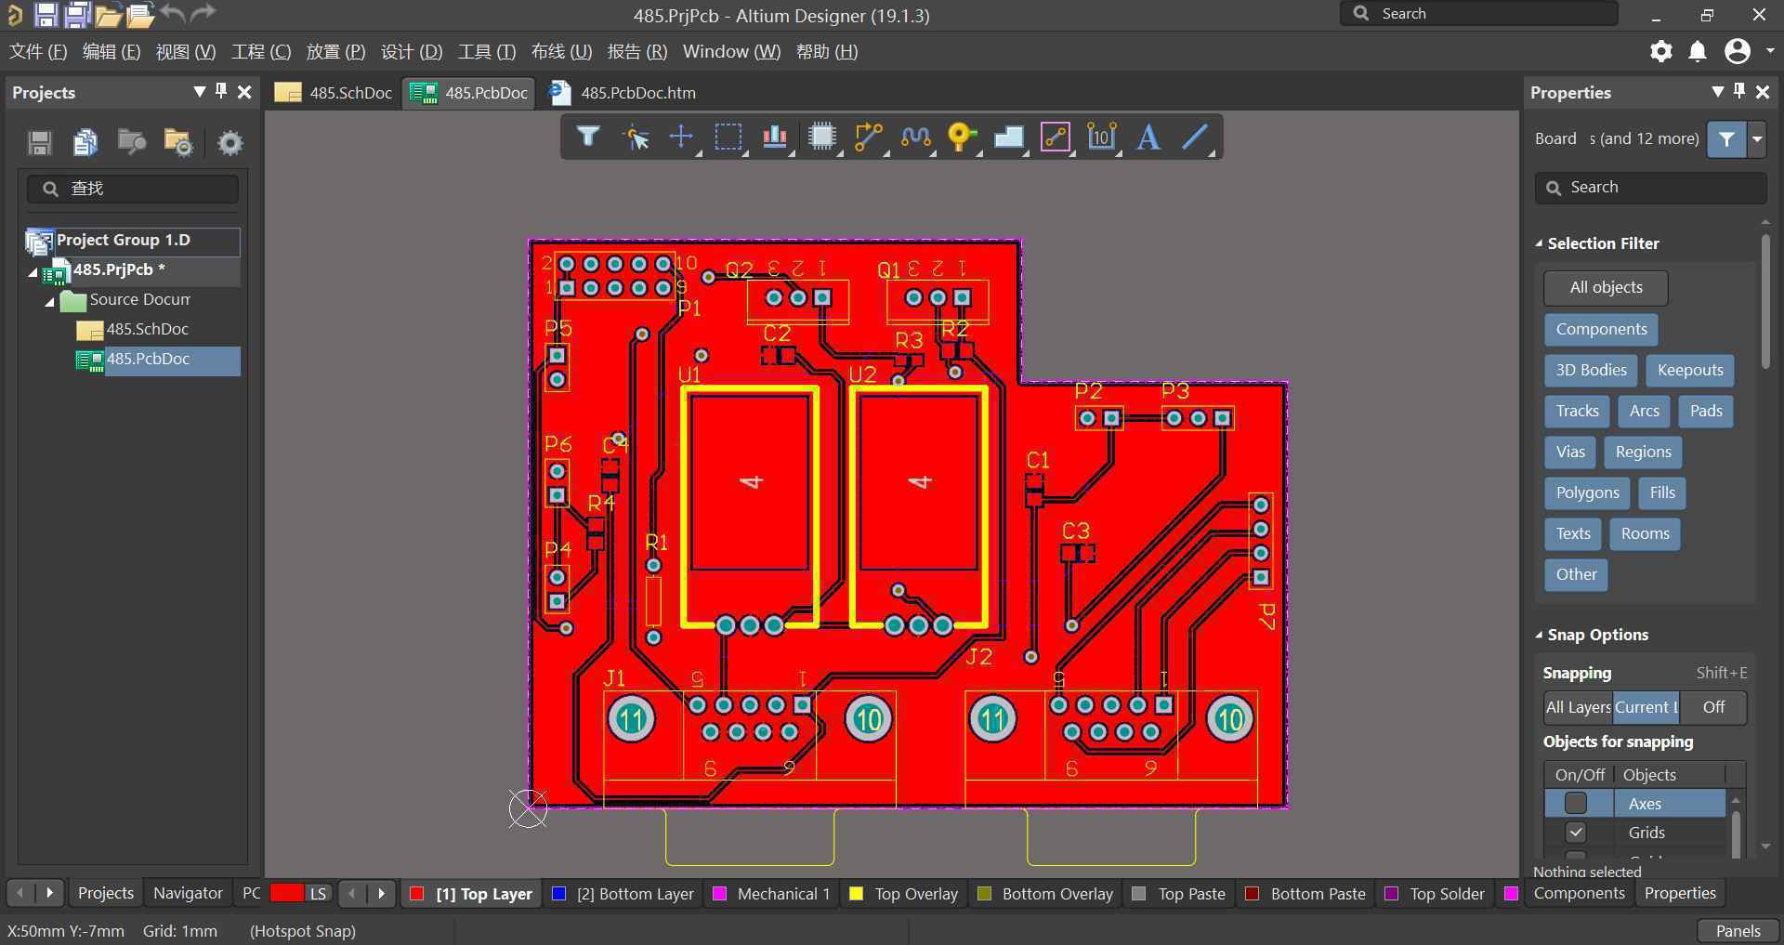1784x945 pixels.
Task: Collapse the Snap Options section
Action: click(x=1539, y=635)
